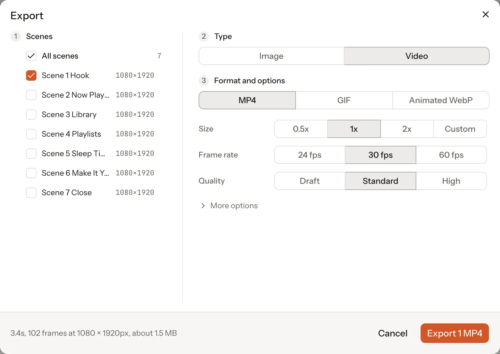Viewport: 500px width, 354px height.
Task: Click the scene count 7 beside All scenes
Action: click(159, 56)
